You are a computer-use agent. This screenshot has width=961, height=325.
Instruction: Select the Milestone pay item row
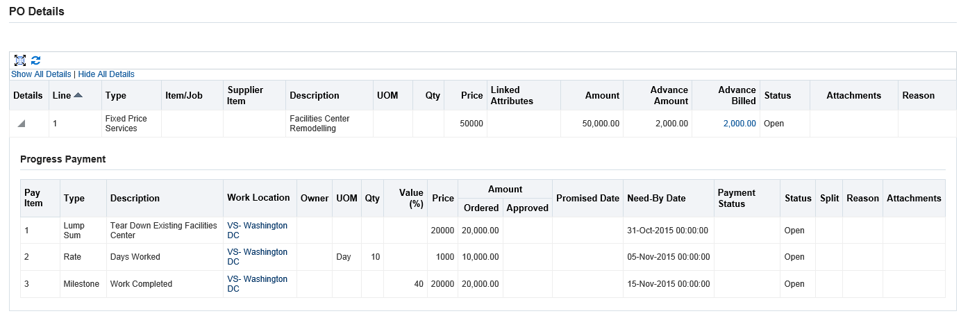coord(81,284)
